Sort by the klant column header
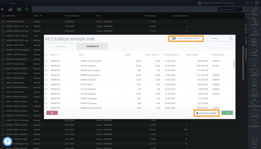Image resolution: width=261 pixels, height=149 pixels. coord(81,55)
